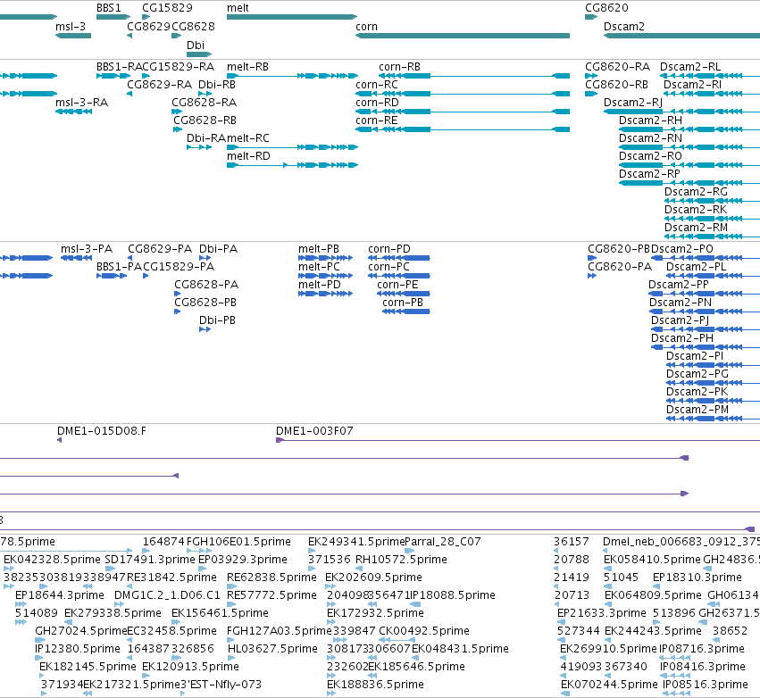Click the corn gene label
This screenshot has width=760, height=698.
[366, 27]
